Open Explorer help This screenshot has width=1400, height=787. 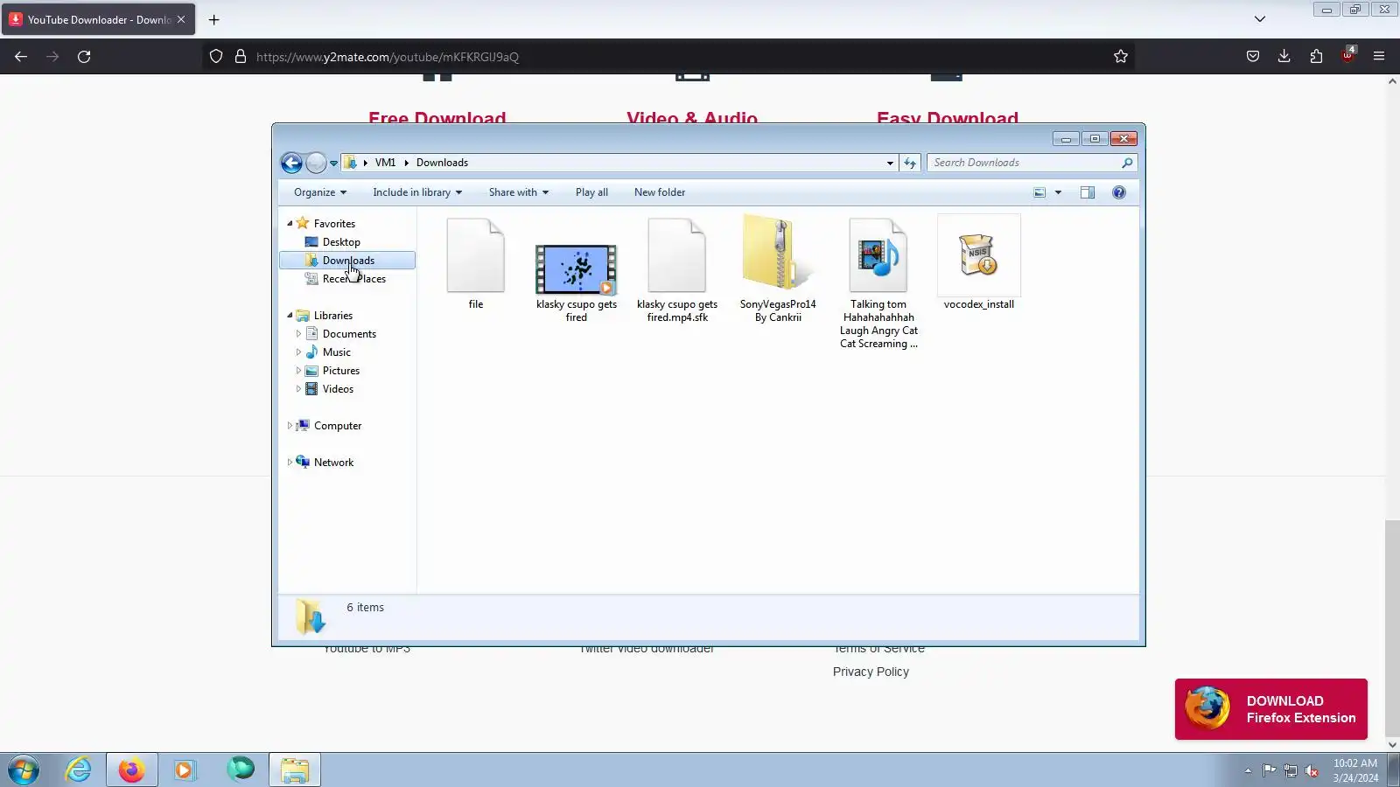point(1119,192)
